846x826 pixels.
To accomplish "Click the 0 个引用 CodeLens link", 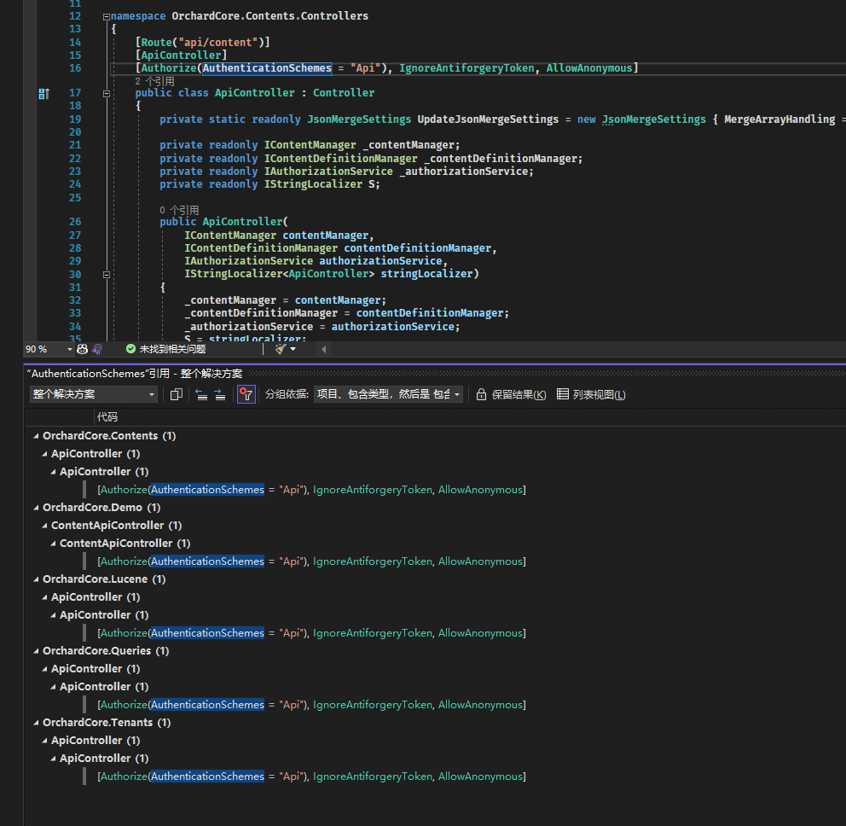I will (179, 210).
